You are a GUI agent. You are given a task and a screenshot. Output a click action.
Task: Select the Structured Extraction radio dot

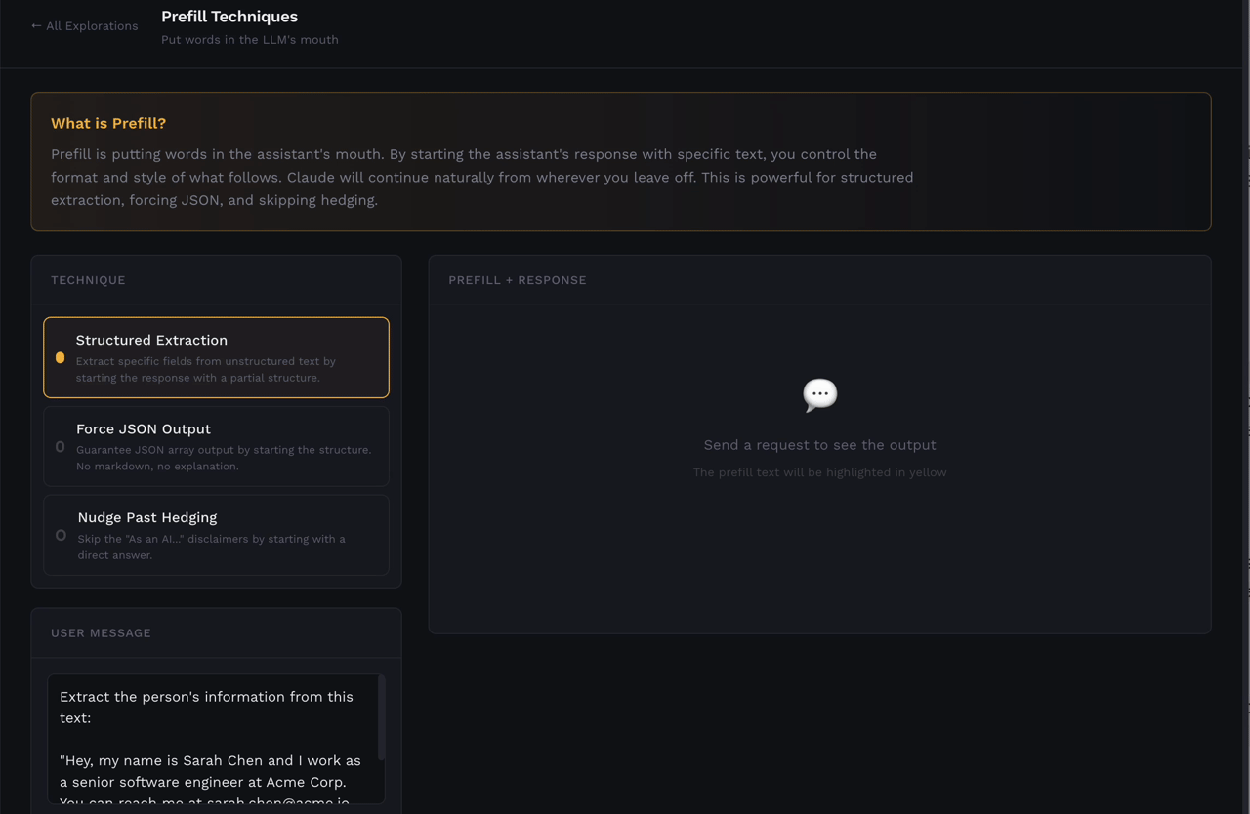pos(60,358)
